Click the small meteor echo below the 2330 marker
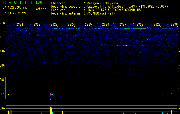180x114 pixels. click(171, 93)
